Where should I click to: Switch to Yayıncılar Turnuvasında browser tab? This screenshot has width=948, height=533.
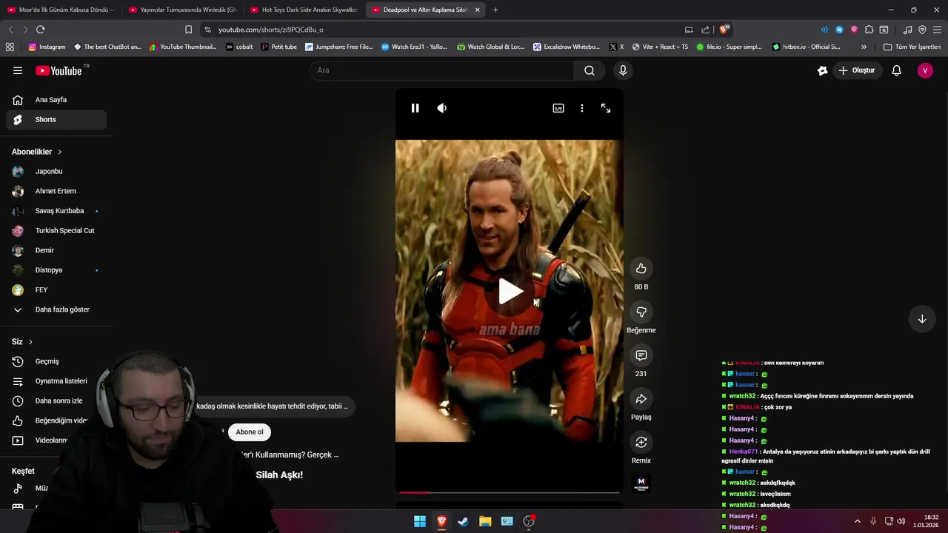click(x=183, y=10)
